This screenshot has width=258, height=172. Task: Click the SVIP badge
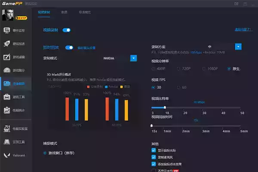[x=21, y=18]
